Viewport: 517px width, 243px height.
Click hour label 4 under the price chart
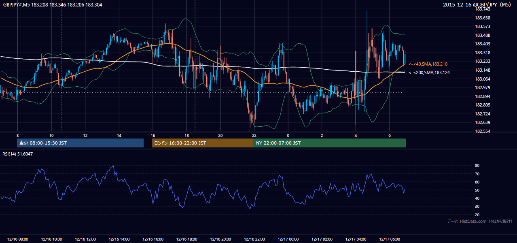(x=356, y=135)
